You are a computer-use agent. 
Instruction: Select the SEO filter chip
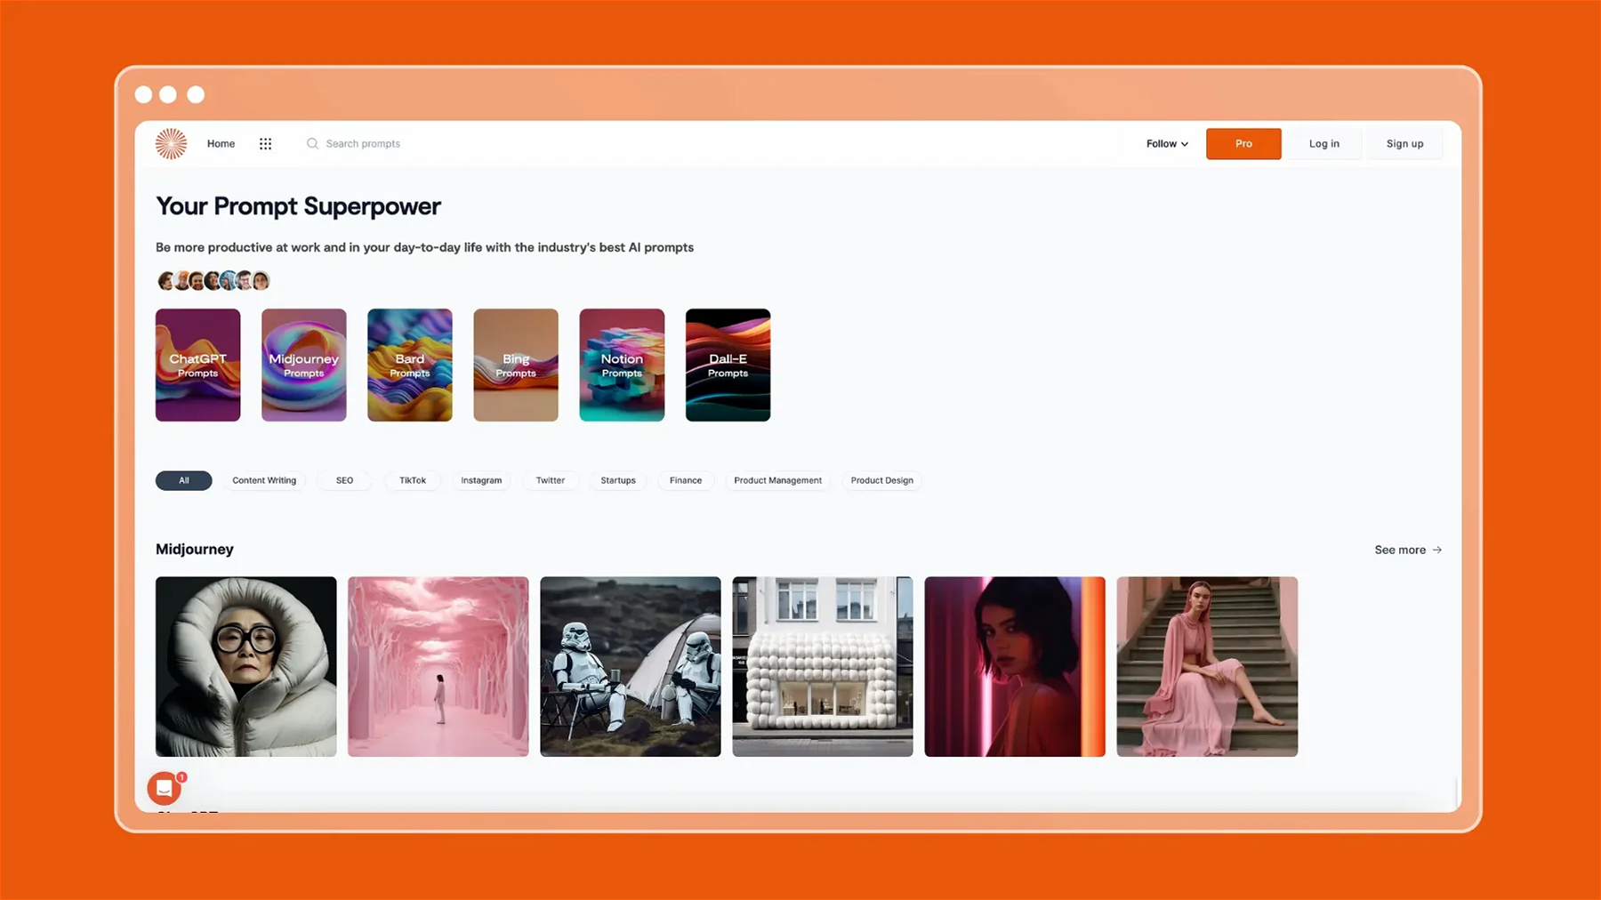point(344,480)
